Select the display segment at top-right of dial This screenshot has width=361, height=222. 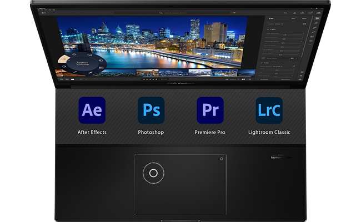tap(90, 55)
